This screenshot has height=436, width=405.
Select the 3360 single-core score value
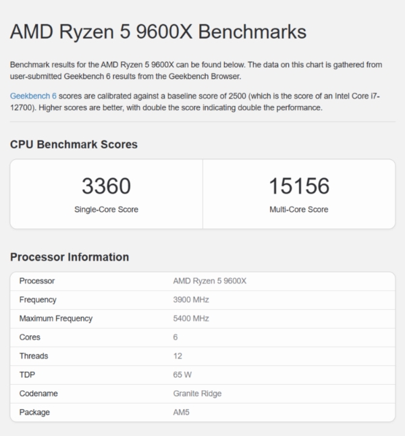click(106, 186)
